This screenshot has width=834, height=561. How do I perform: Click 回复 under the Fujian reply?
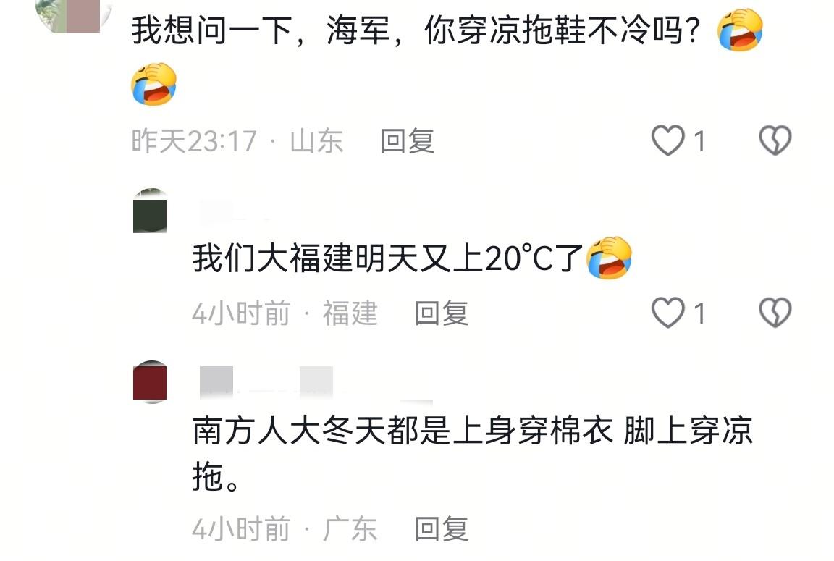tap(442, 313)
